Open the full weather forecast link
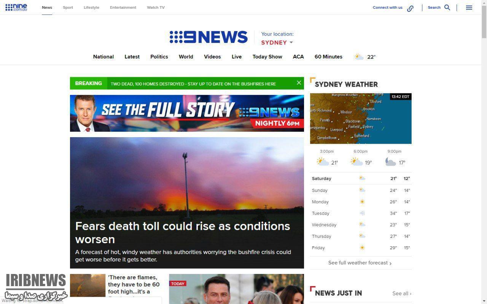487x304 pixels. 360,263
